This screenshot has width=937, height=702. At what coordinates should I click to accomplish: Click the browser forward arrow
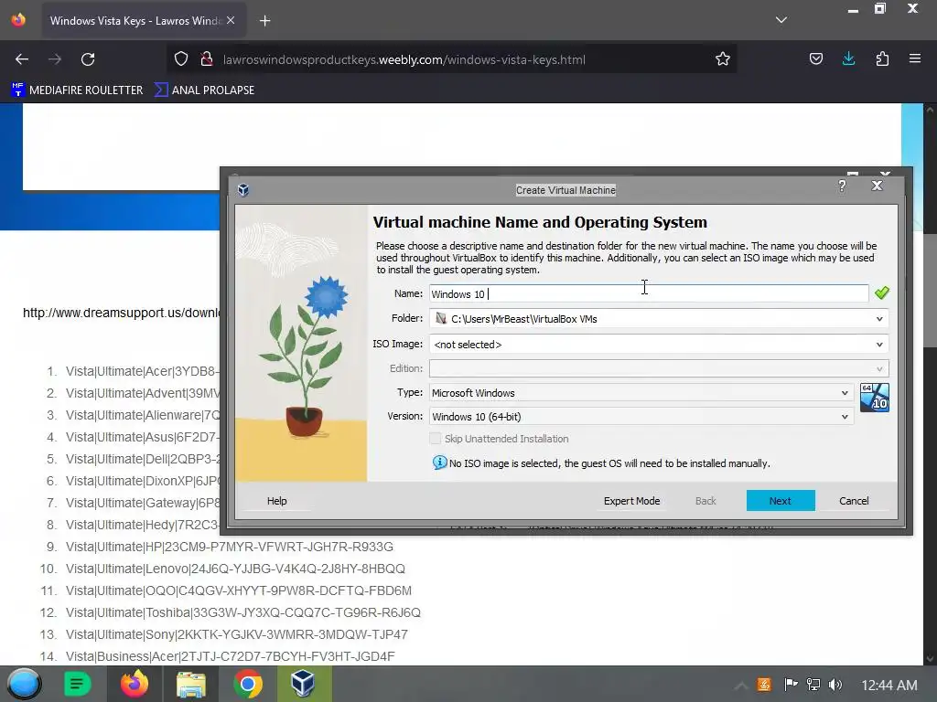pos(55,59)
